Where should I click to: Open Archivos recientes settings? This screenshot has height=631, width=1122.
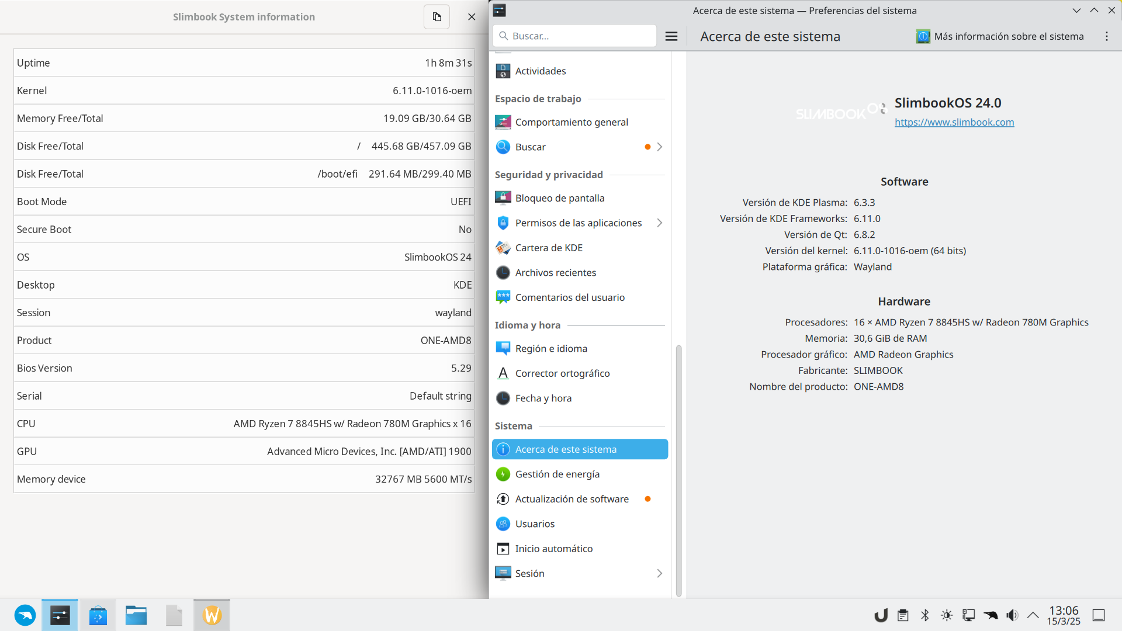(580, 273)
